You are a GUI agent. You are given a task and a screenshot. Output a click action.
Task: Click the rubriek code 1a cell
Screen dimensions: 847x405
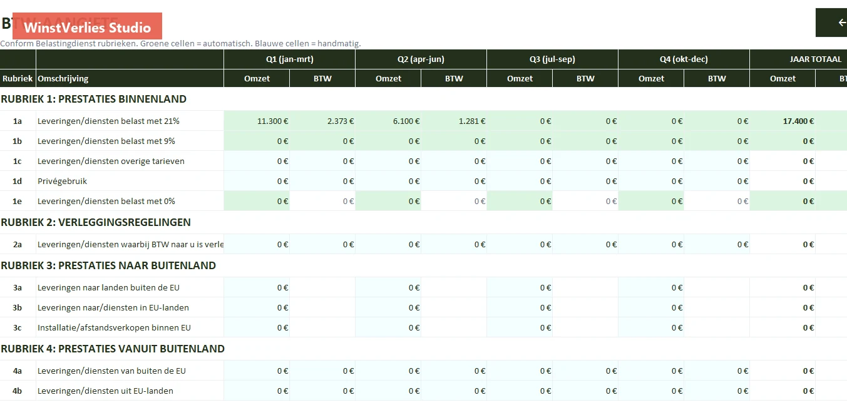pyautogui.click(x=18, y=121)
